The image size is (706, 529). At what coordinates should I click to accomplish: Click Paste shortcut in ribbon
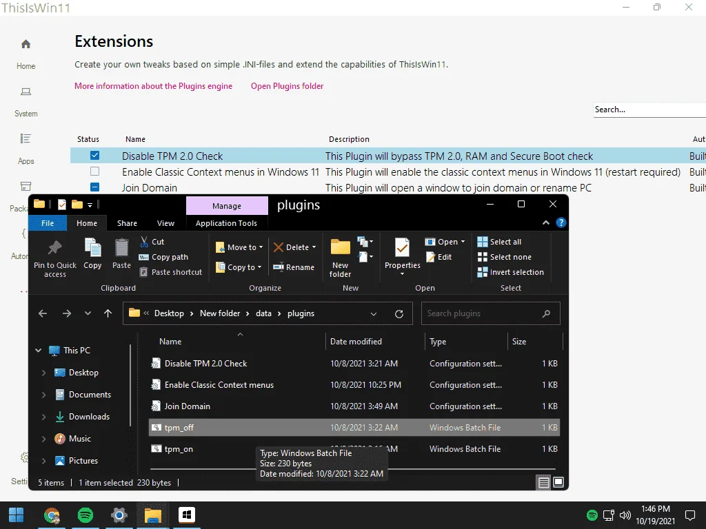pos(171,272)
